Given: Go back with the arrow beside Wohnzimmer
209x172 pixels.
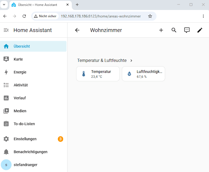Looking at the screenshot, I should click(x=77, y=30).
